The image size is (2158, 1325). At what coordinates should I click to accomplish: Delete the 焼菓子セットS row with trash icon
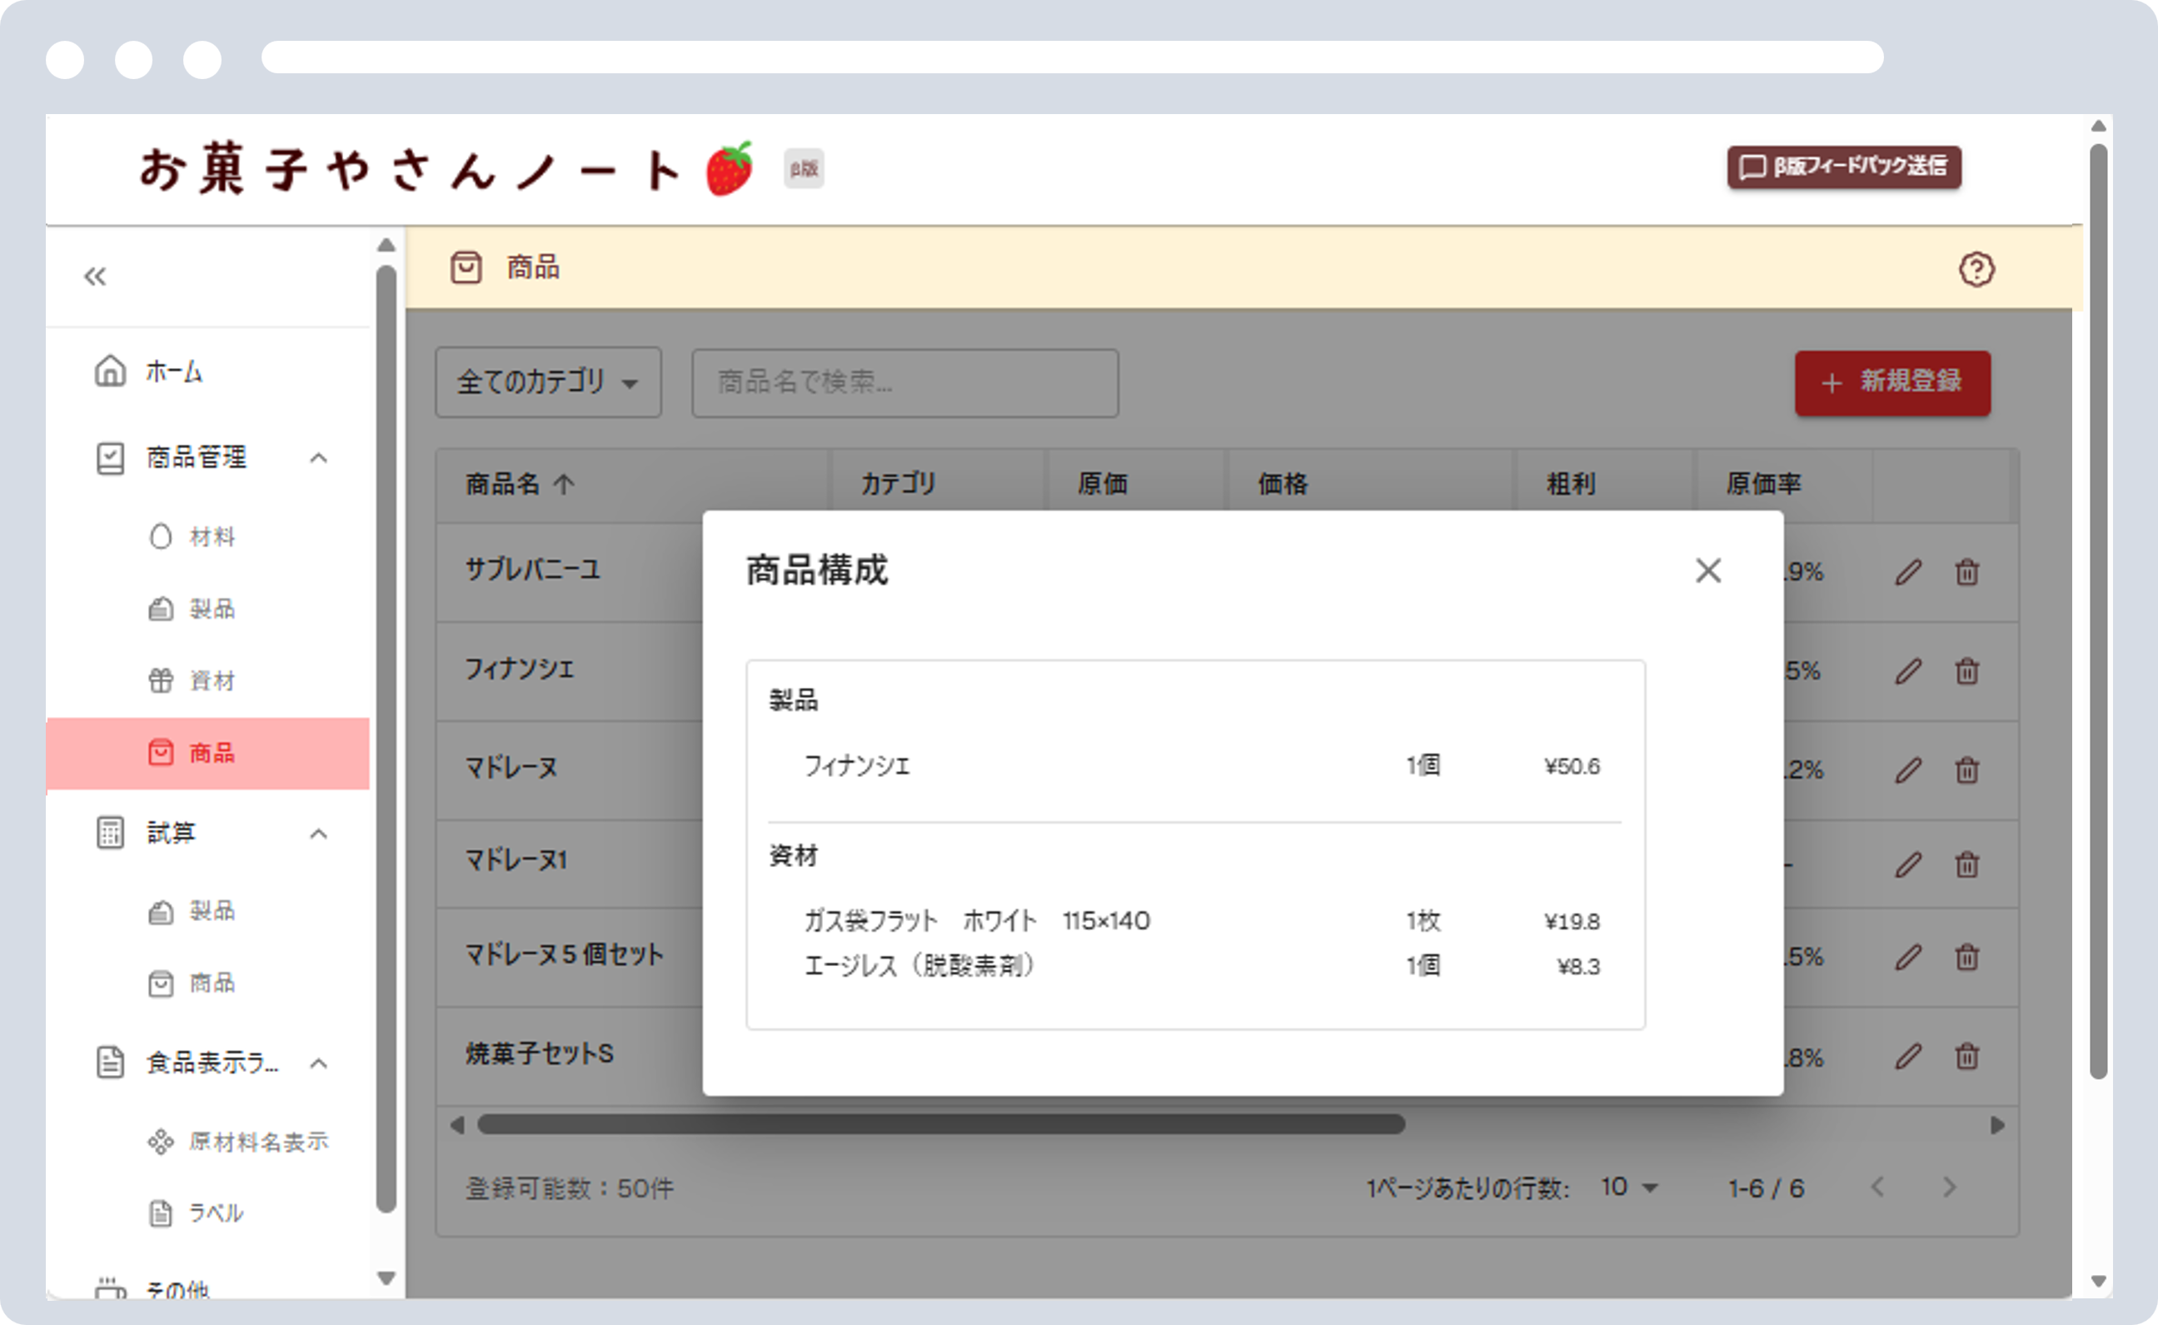coord(1967,1057)
